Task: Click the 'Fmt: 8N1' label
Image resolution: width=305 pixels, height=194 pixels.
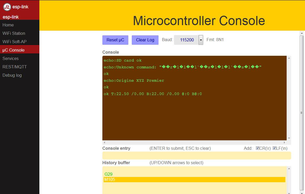Action: pyautogui.click(x=215, y=40)
